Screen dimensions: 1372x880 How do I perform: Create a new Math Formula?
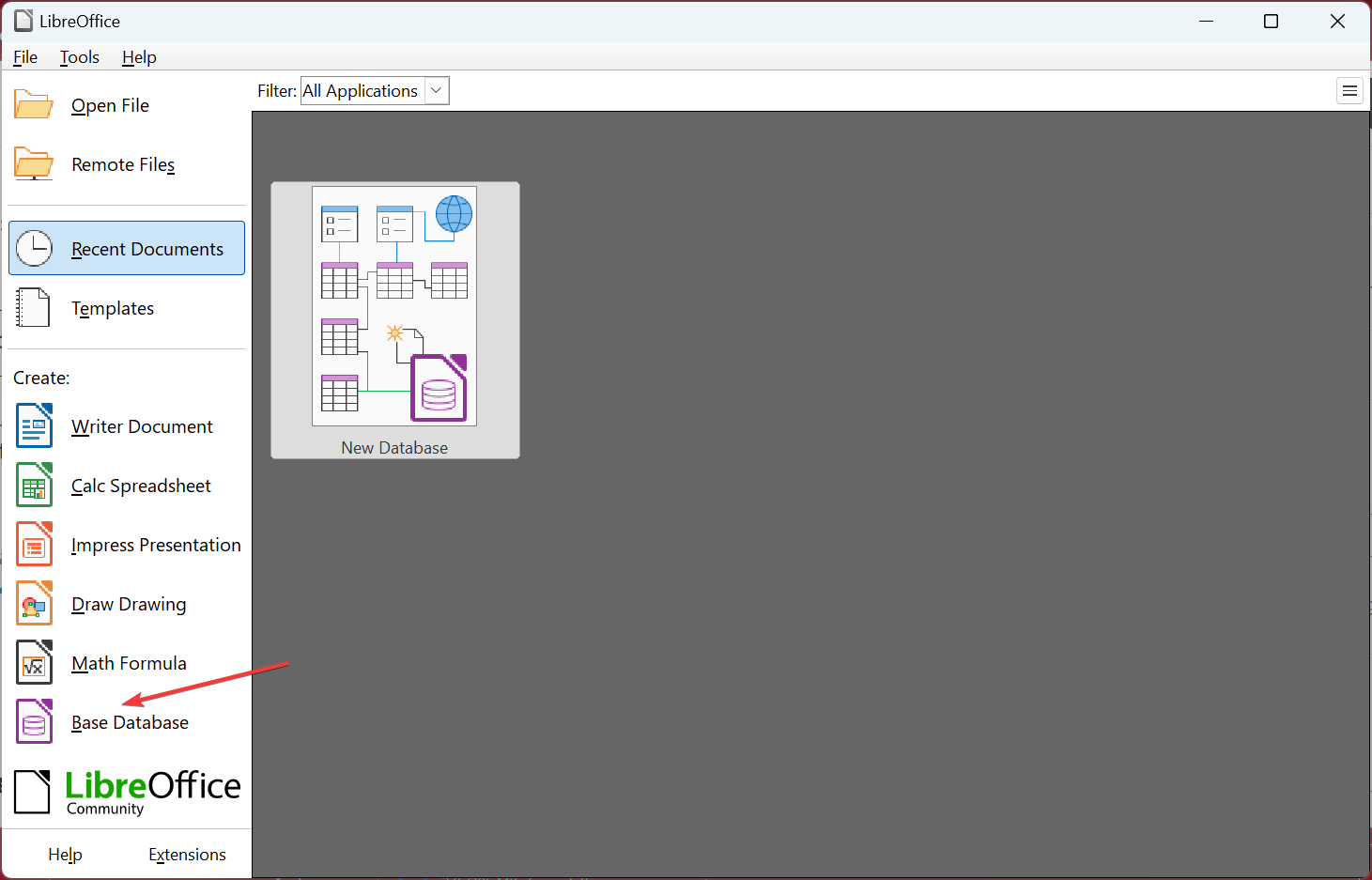point(129,663)
